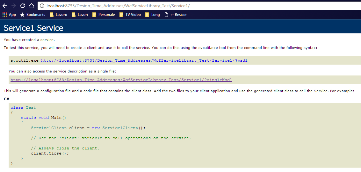This screenshot has height=172, width=361.
Task: Click the 'Service1 Service' page heading
Action: pos(33,28)
